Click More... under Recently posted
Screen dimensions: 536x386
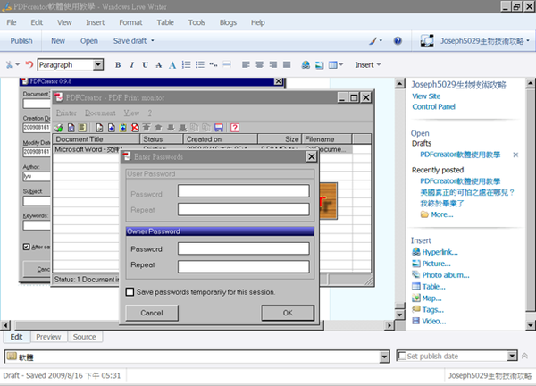tap(442, 214)
